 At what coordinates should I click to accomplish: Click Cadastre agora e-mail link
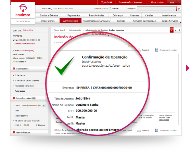pyautogui.click(x=27, y=51)
